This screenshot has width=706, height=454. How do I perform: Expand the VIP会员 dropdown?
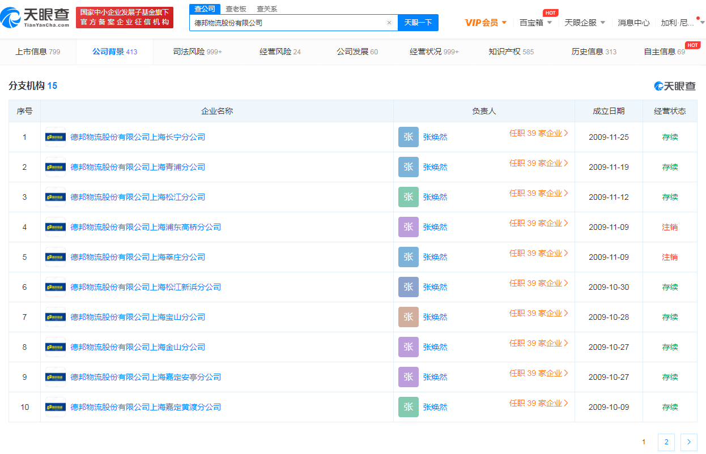coord(486,23)
